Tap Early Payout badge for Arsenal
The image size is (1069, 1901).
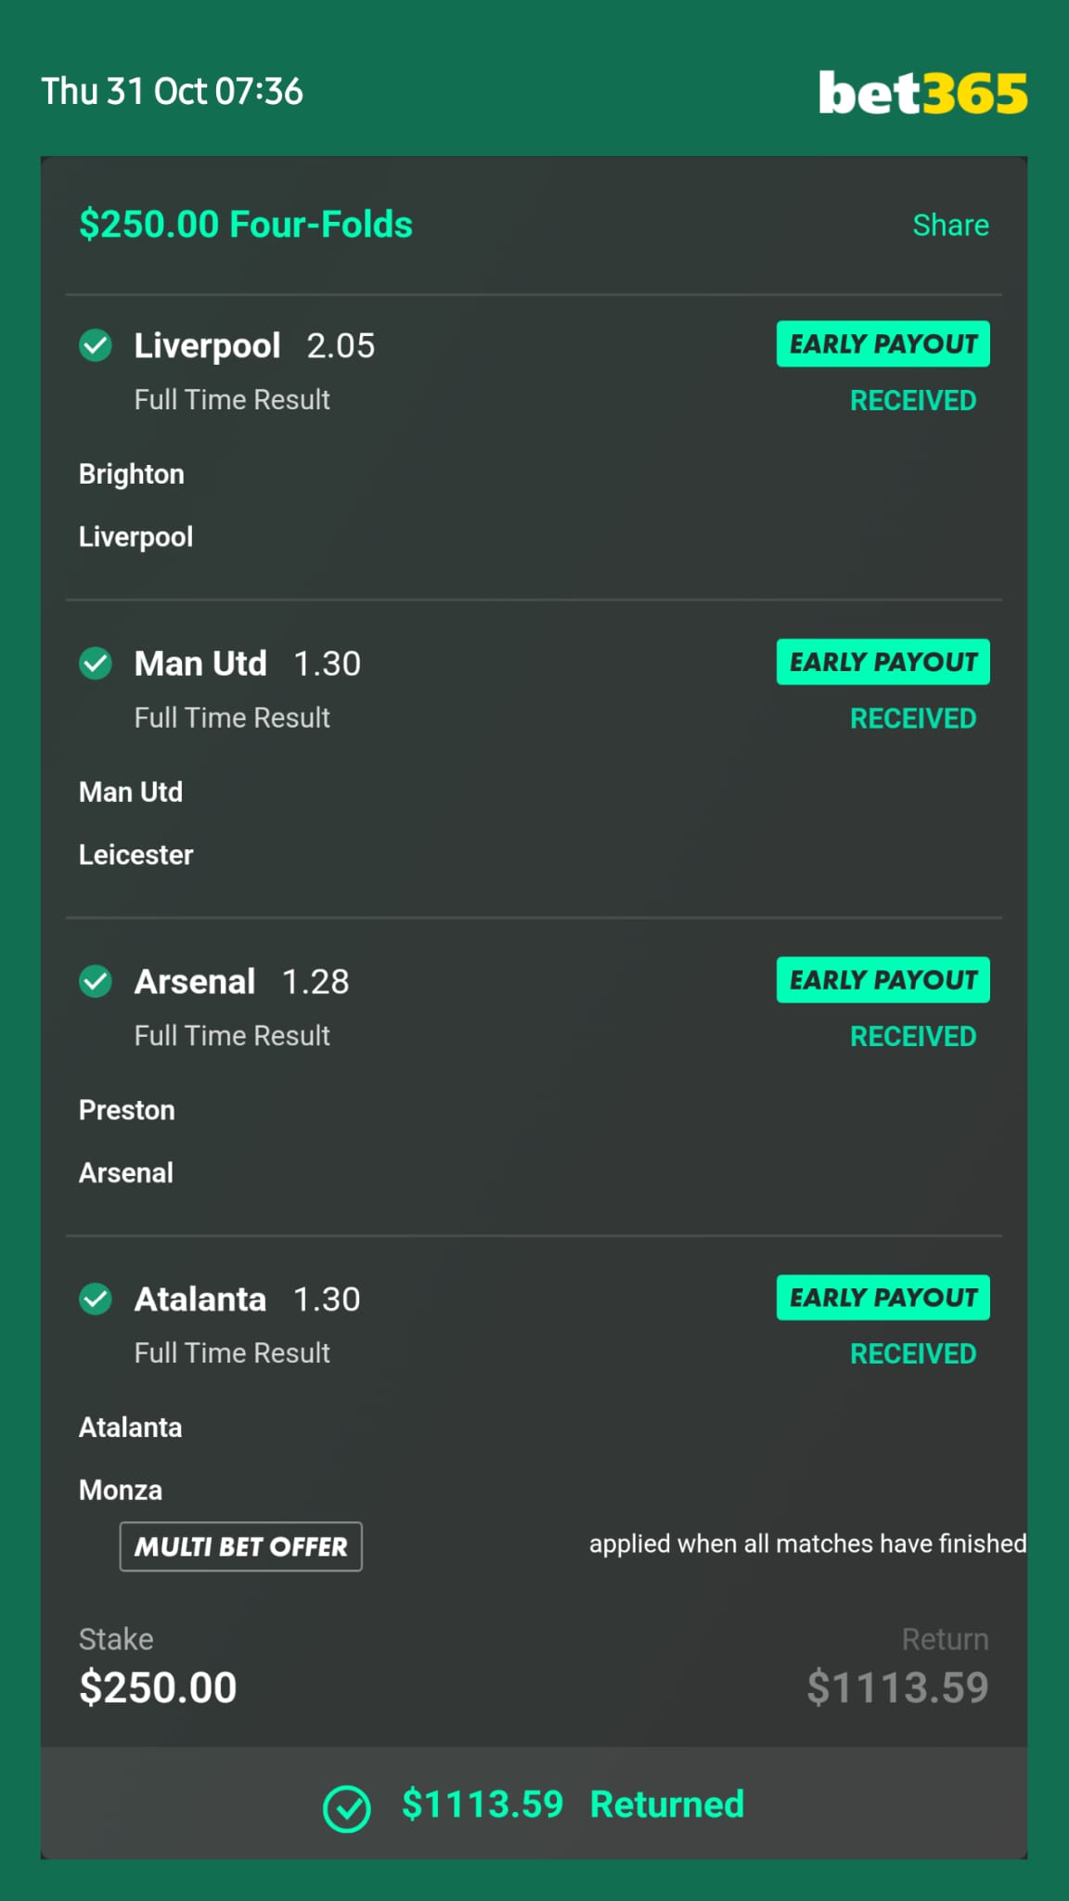point(882,980)
